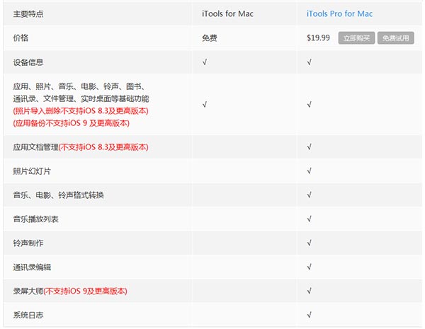Click the 价格 row label
Image resolution: width=425 pixels, height=329 pixels.
point(21,37)
